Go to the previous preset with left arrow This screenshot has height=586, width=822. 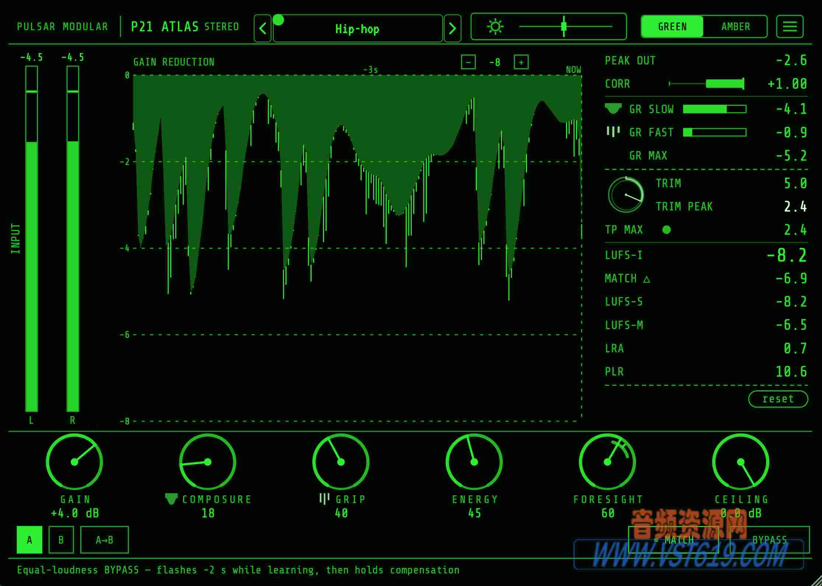tap(263, 28)
